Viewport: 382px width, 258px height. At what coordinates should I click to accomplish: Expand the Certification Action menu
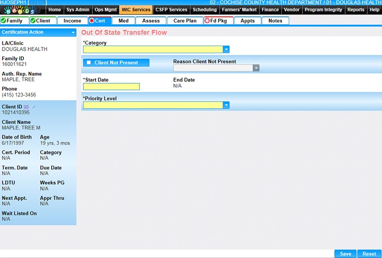click(73, 32)
